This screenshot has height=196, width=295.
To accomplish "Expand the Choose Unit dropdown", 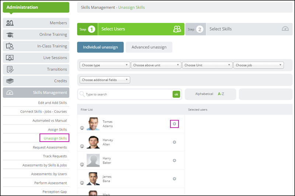I will point(207,65).
